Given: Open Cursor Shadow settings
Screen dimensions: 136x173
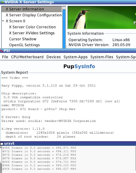Looking at the screenshot, I should (23, 39).
